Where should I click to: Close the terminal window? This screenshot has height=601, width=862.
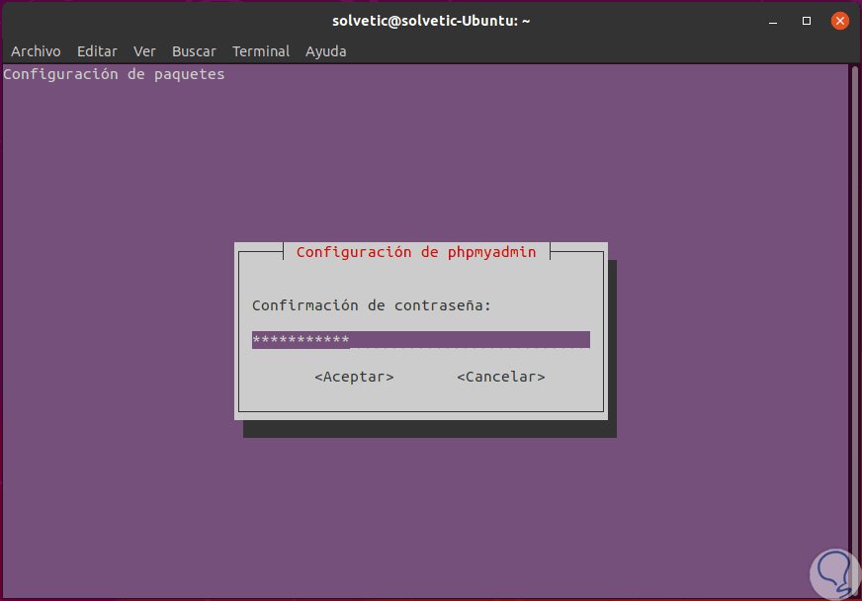coord(839,21)
